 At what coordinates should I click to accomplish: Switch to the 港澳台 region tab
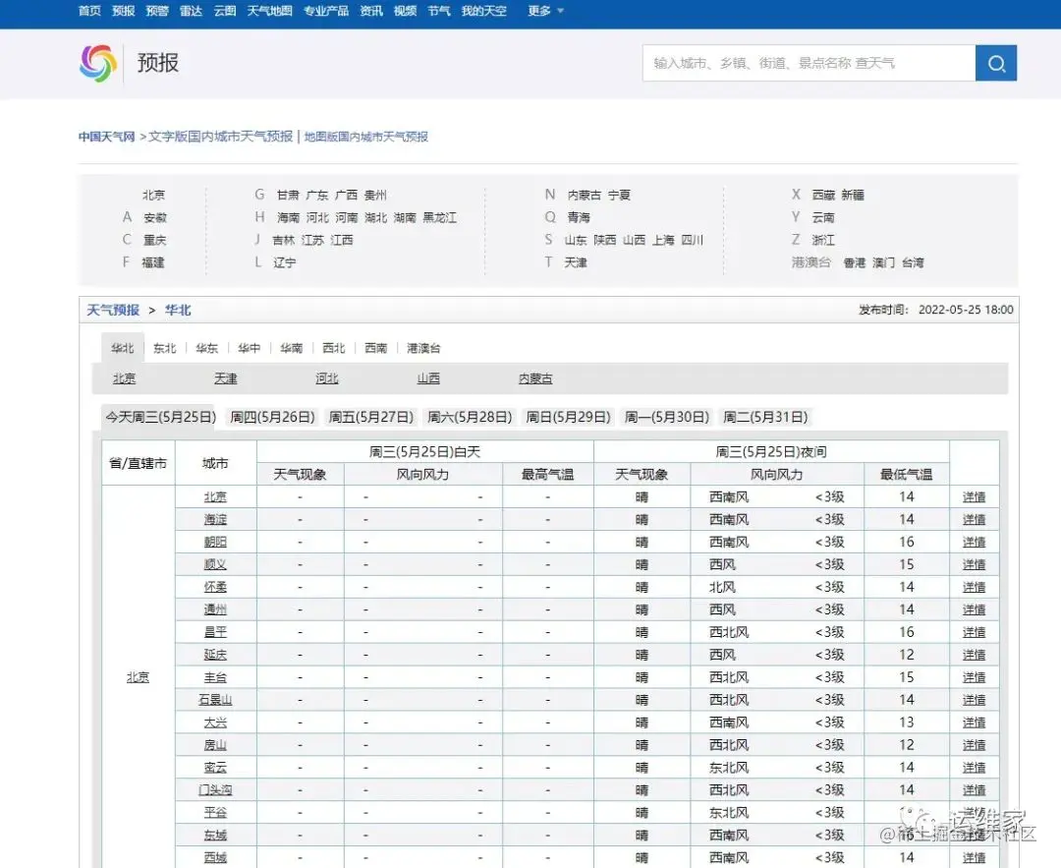pos(422,347)
